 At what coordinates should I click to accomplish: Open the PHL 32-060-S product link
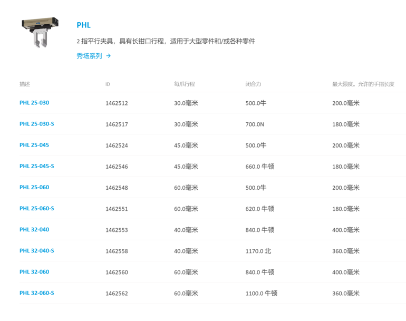[36, 293]
